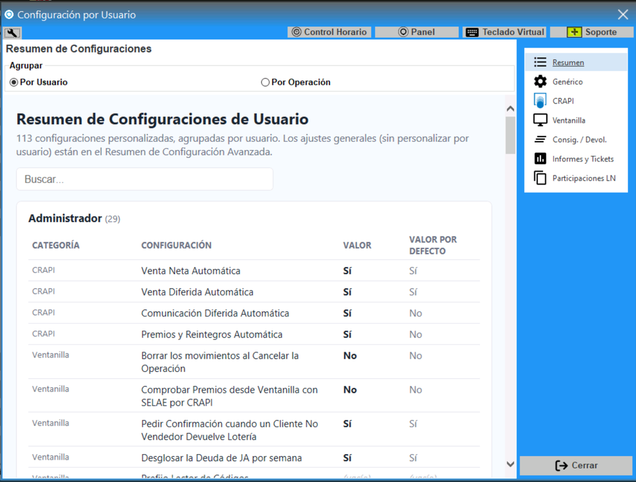Click the Cerrar button

click(x=576, y=465)
